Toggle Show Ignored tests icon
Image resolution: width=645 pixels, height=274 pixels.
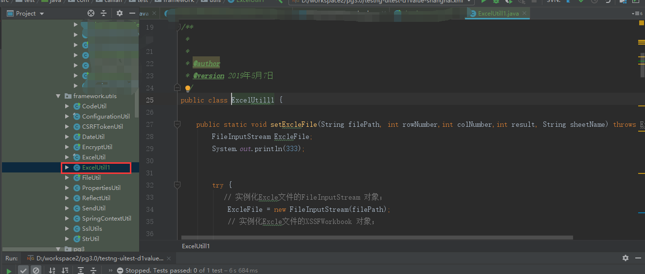36,270
